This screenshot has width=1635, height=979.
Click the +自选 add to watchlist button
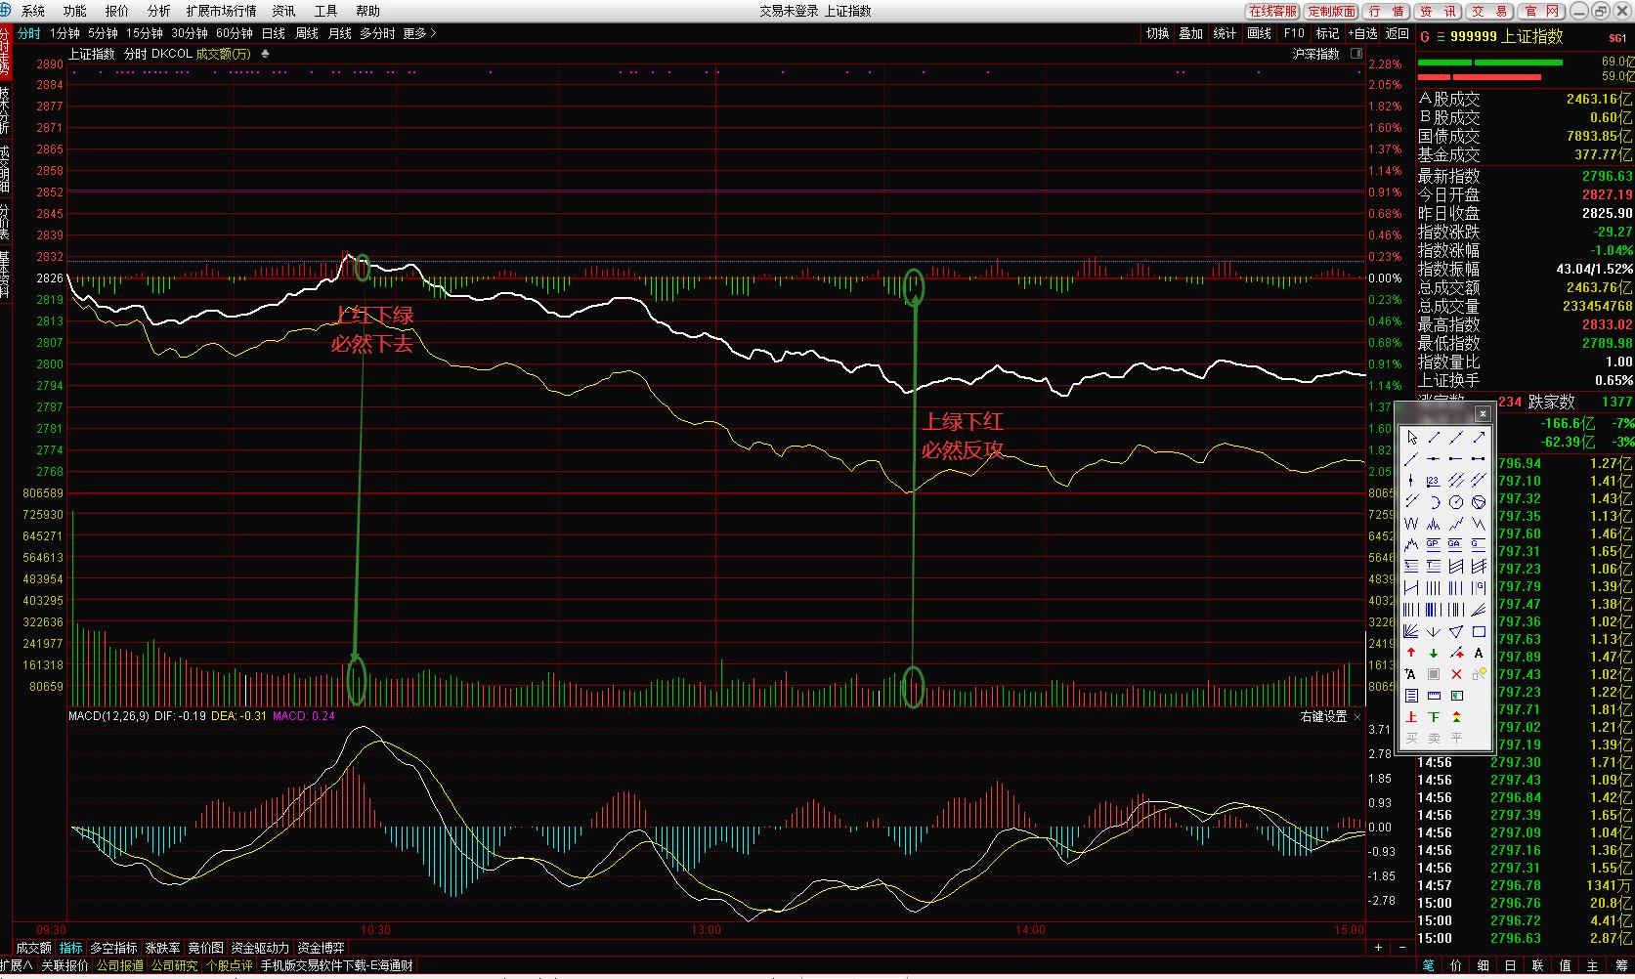[x=1362, y=33]
